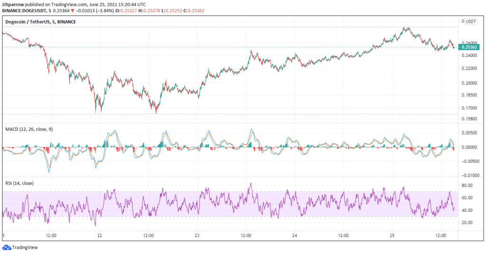486x254 pixels.
Task: Select the RSI (14, close) indicator label
Action: pyautogui.click(x=19, y=183)
